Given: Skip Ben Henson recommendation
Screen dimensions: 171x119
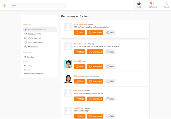Looking at the screenshot, I should point(110,99).
